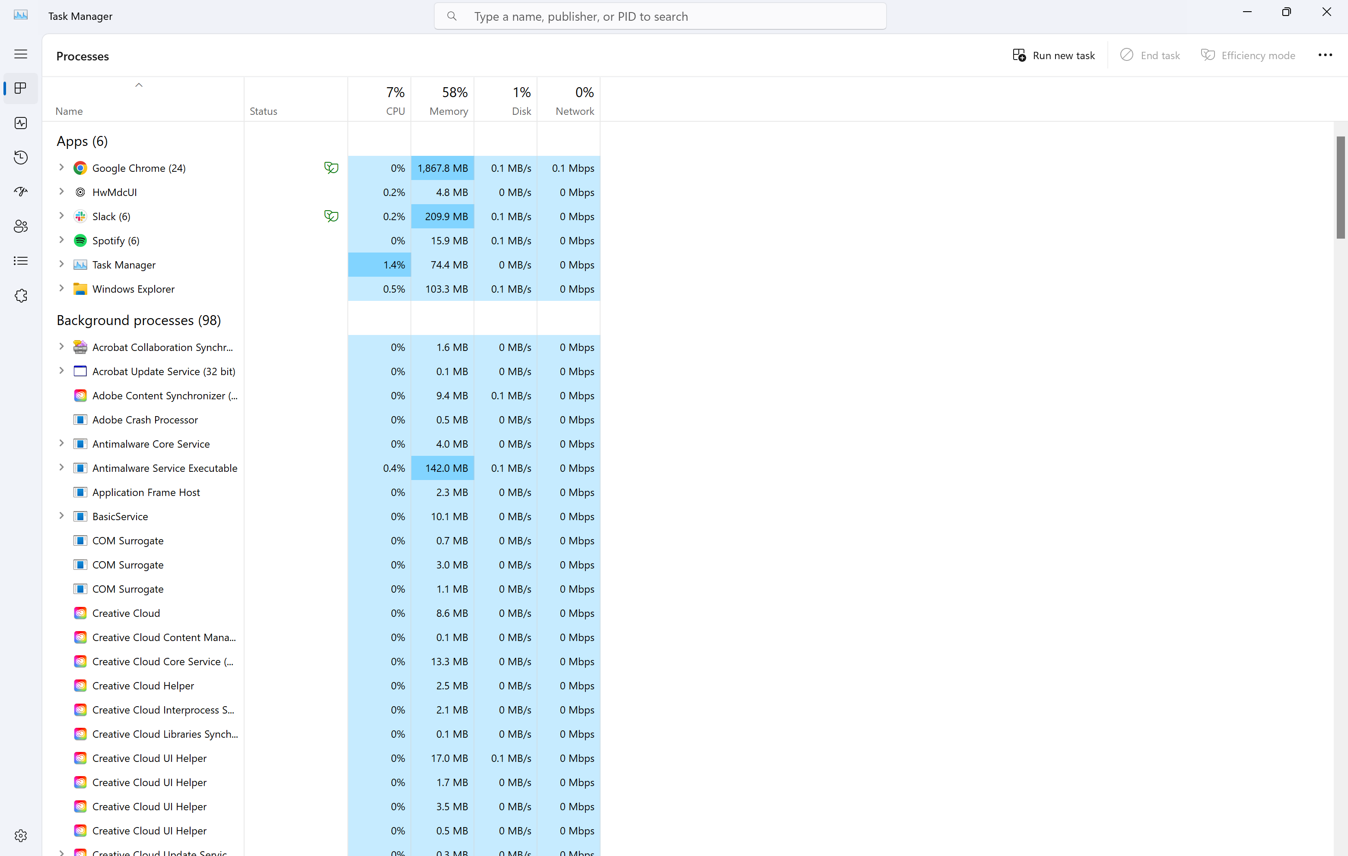Sort processes by Memory column
1348x856 pixels.
pos(443,100)
